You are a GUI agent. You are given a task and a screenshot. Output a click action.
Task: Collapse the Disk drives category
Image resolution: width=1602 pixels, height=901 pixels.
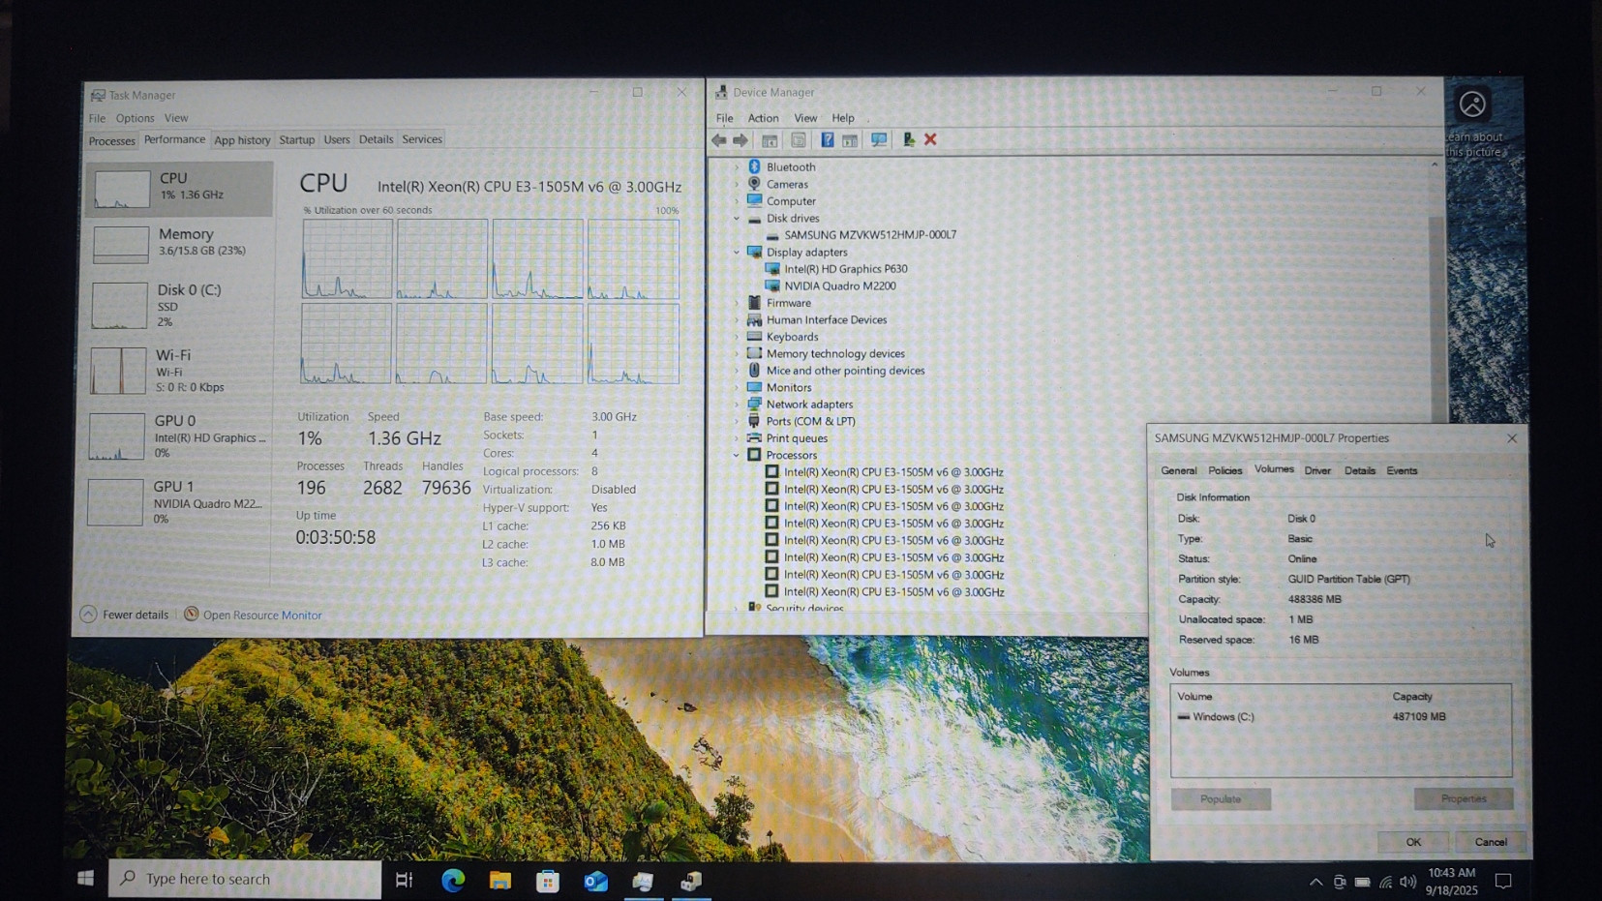click(x=737, y=219)
